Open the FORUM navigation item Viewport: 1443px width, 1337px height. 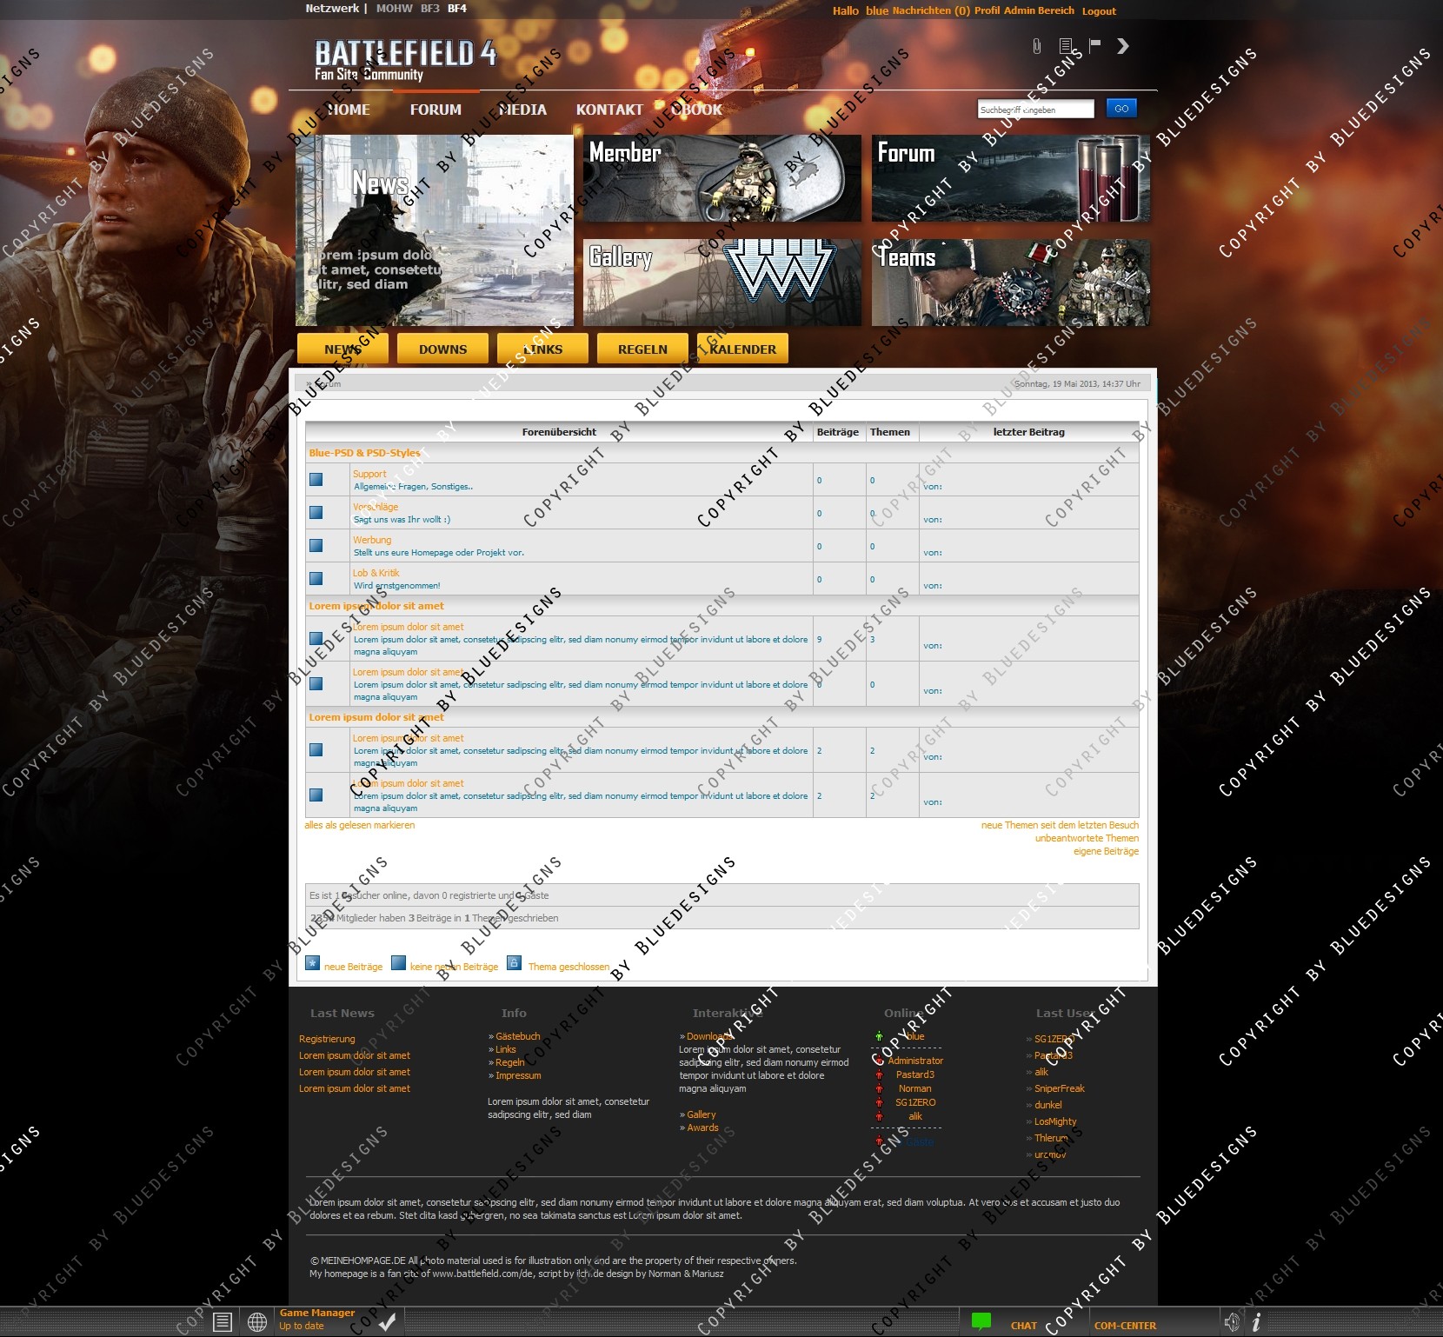pyautogui.click(x=436, y=110)
